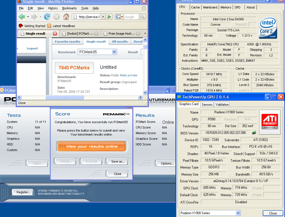Click the ATI Radeon logo in GPU-Z
Screen dimensions: 285x217
click(x=270, y=122)
